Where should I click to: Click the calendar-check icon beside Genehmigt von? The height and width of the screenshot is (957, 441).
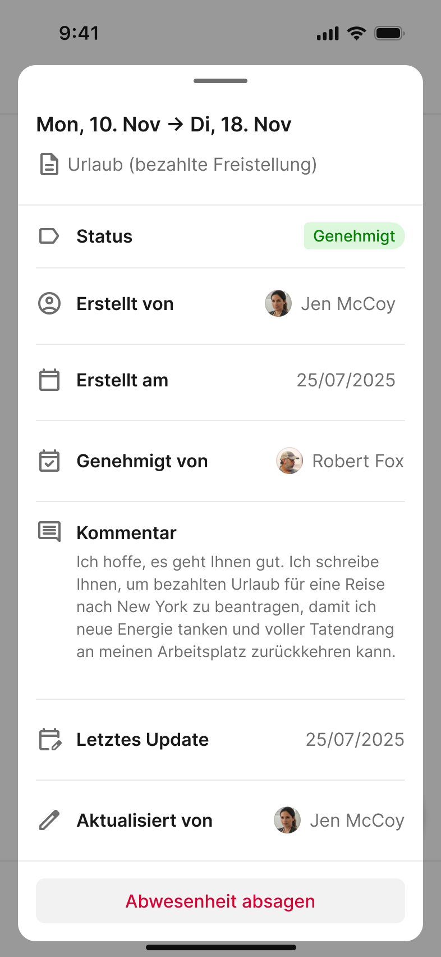coord(49,461)
